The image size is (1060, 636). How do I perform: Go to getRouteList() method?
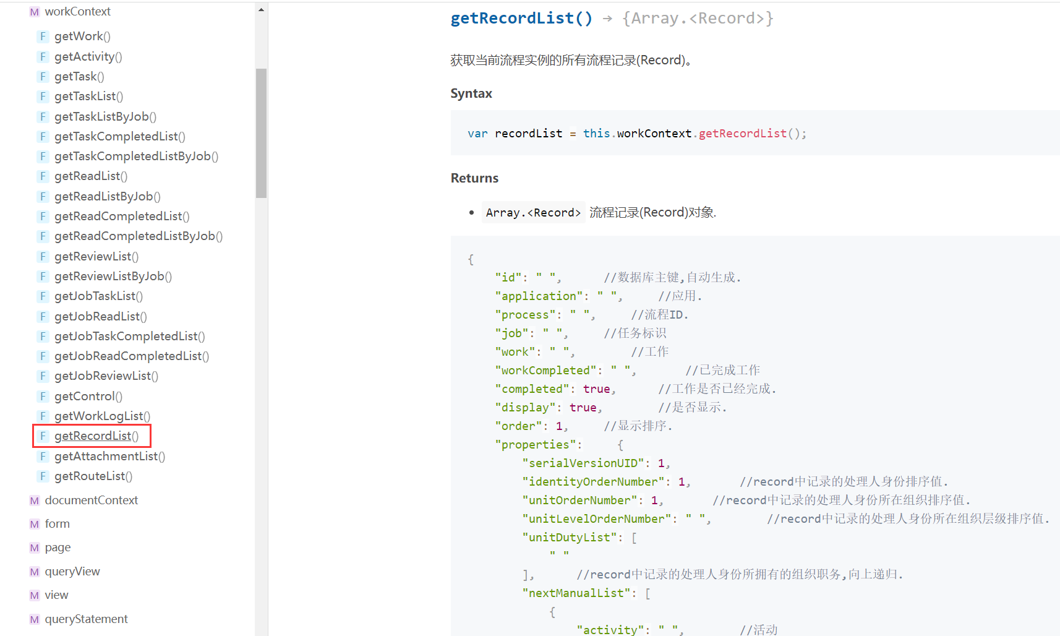click(x=93, y=476)
